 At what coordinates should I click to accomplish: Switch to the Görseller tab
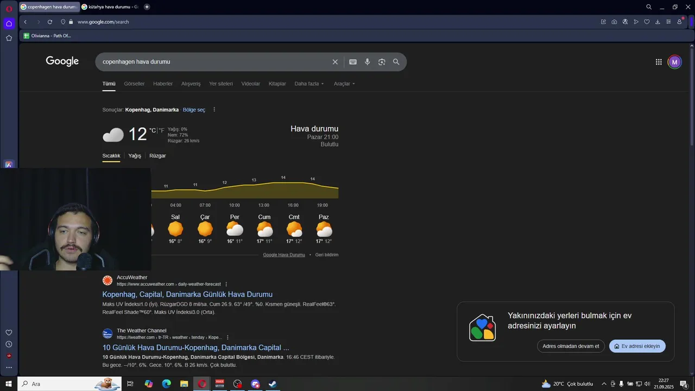click(134, 84)
